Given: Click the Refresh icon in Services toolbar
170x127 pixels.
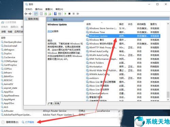Looking at the screenshot, I should 46,14.
